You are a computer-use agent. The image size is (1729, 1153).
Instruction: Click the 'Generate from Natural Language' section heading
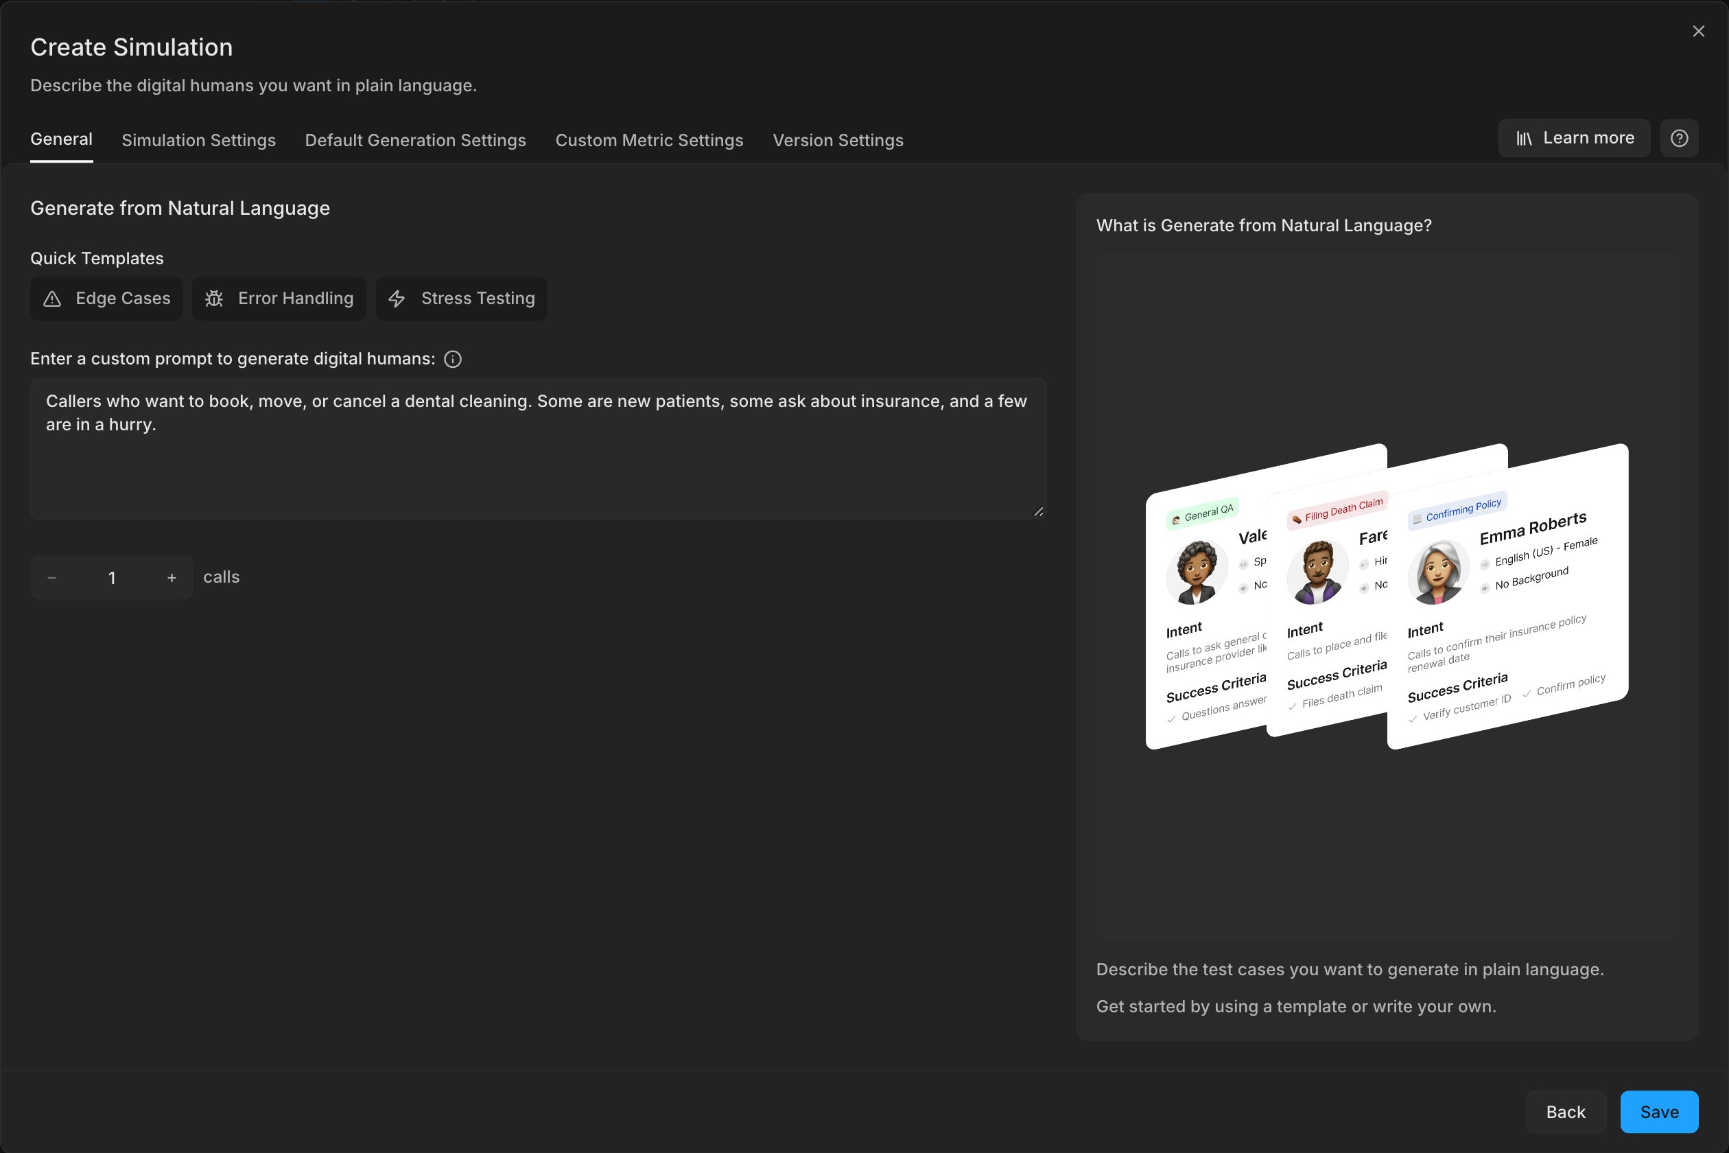(x=180, y=208)
